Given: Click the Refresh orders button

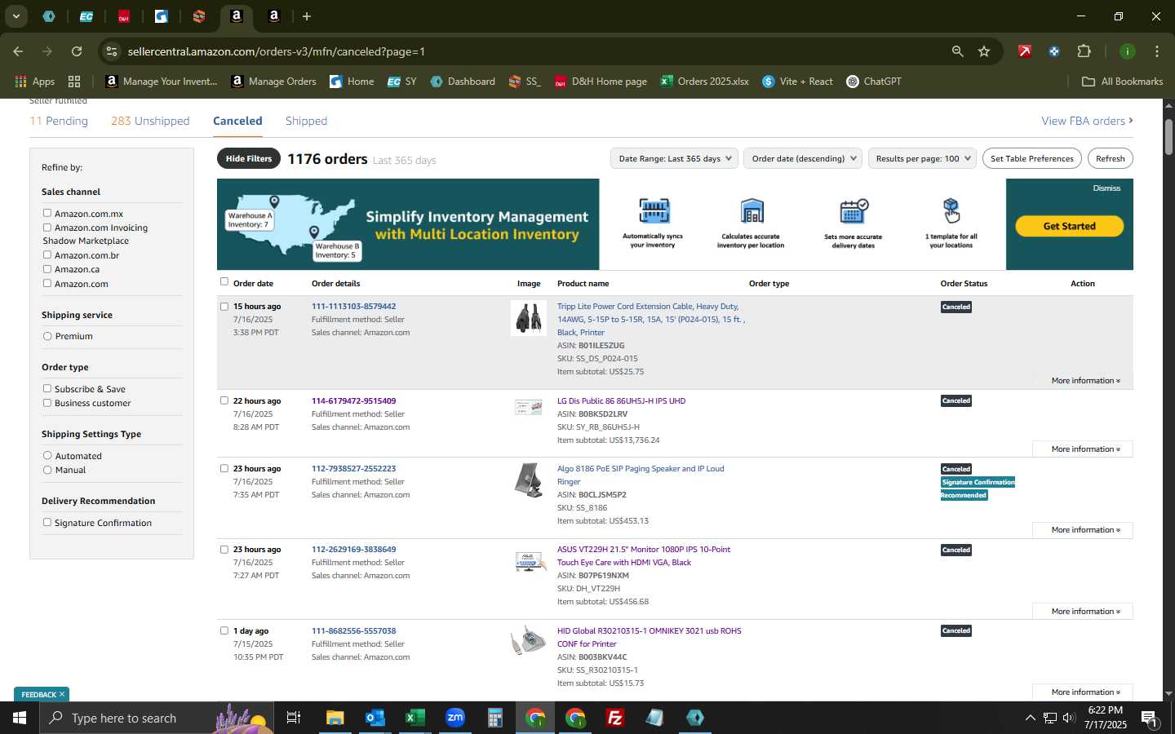Looking at the screenshot, I should 1111,158.
